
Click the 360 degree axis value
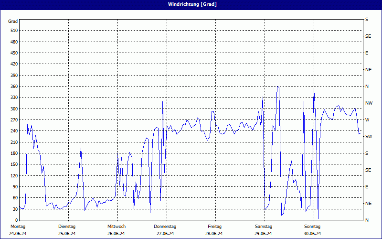click(x=13, y=87)
